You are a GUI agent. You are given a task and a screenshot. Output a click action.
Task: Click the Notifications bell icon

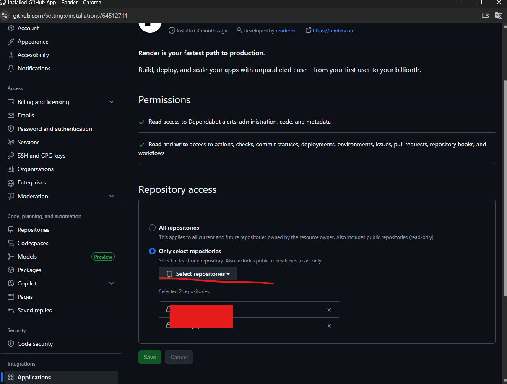pyautogui.click(x=11, y=68)
